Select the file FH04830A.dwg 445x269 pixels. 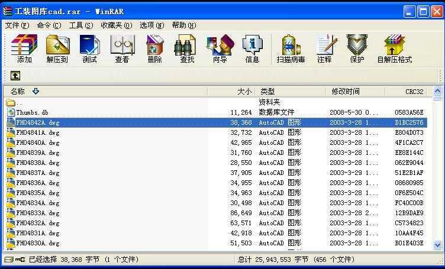click(x=38, y=243)
